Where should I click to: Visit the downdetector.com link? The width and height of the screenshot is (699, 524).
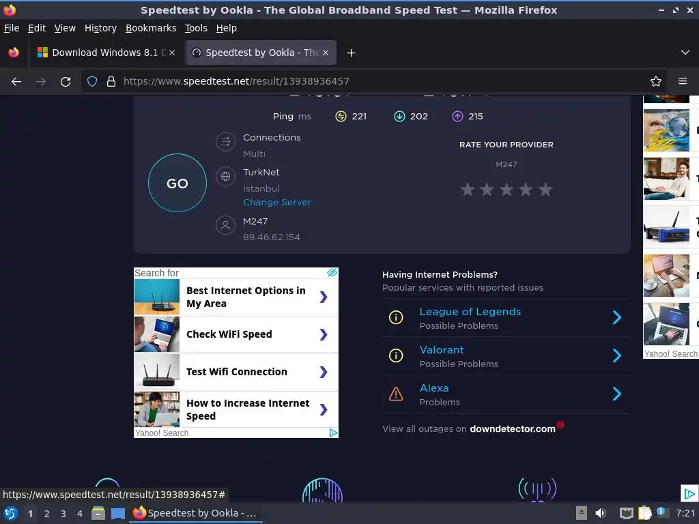tap(513, 428)
